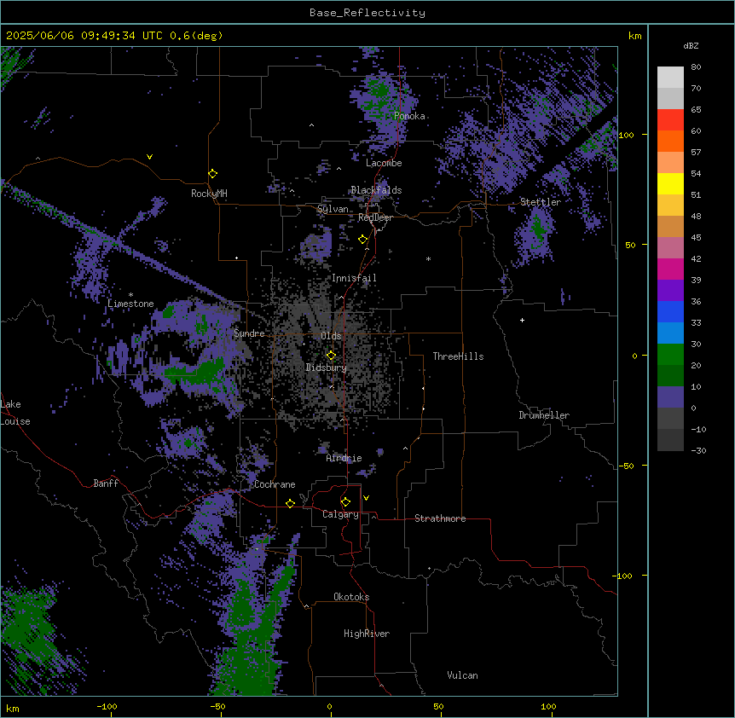Click the Lake Louise label
Screen dimensions: 735x718
15,413
